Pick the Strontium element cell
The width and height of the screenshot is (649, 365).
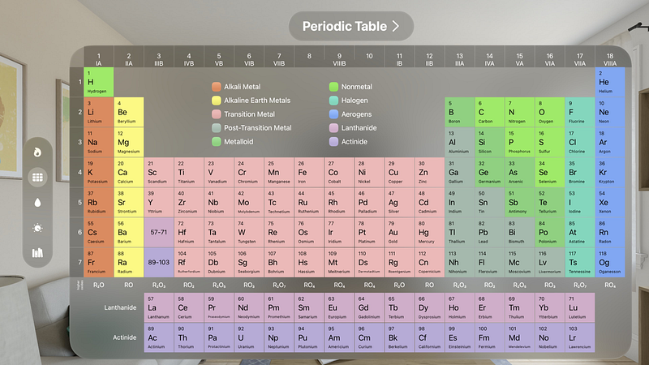coord(129,202)
